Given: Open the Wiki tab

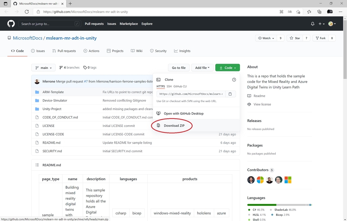Looking at the screenshot, I should click(x=136, y=51).
